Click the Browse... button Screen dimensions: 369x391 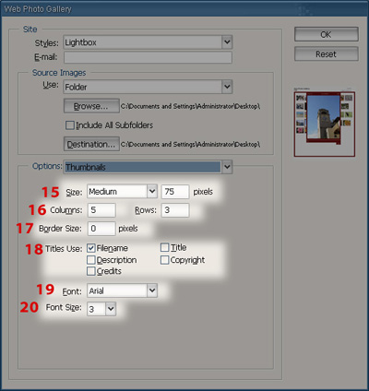(x=91, y=106)
